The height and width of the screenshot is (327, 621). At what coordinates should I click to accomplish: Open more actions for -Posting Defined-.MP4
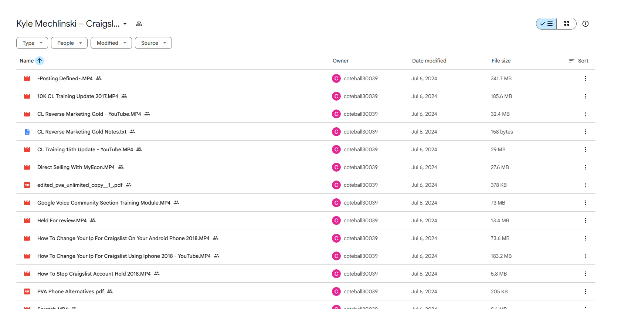click(x=586, y=78)
